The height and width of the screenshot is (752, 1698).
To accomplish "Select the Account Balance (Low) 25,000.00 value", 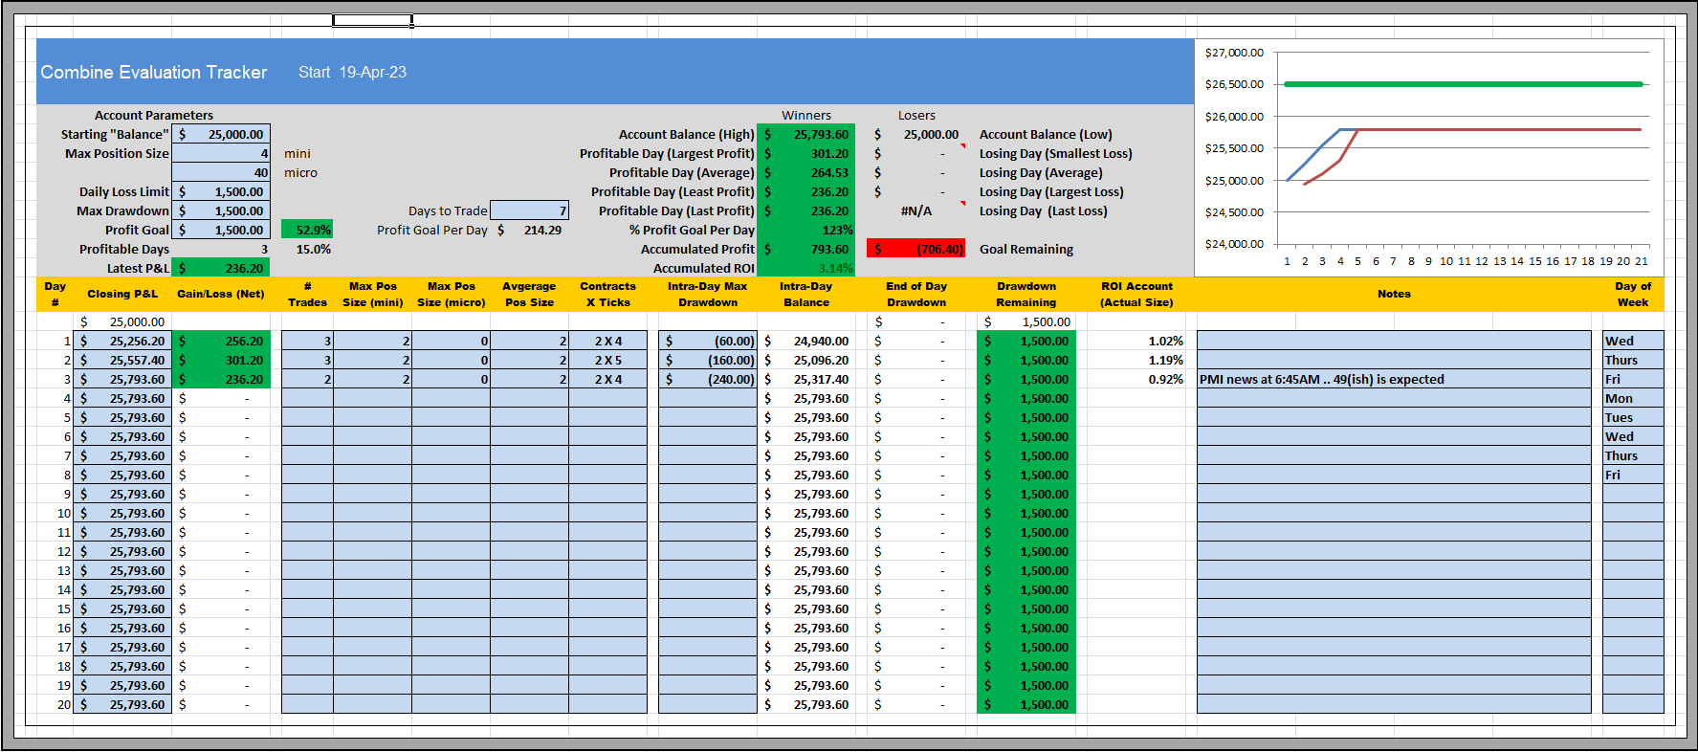I will click(x=915, y=134).
